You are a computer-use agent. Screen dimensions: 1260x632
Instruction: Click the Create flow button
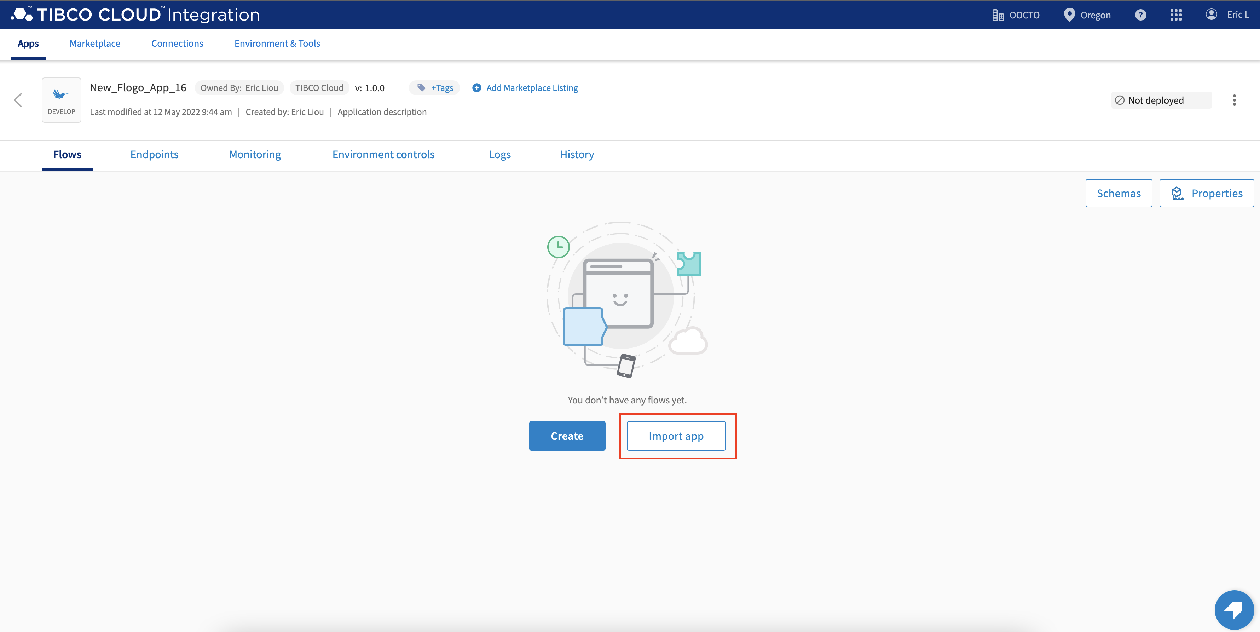[x=567, y=435]
